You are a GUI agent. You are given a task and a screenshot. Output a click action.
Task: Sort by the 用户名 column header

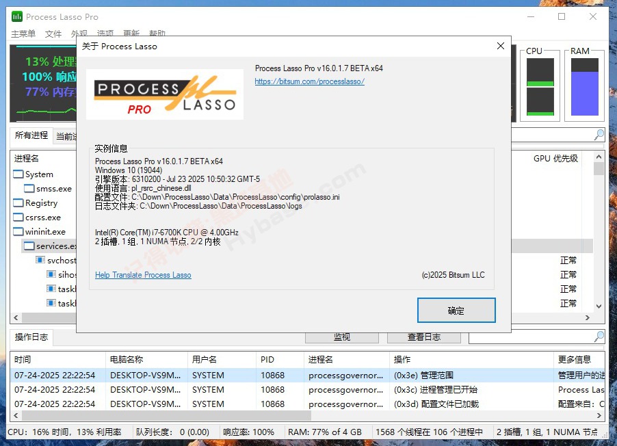coord(222,359)
